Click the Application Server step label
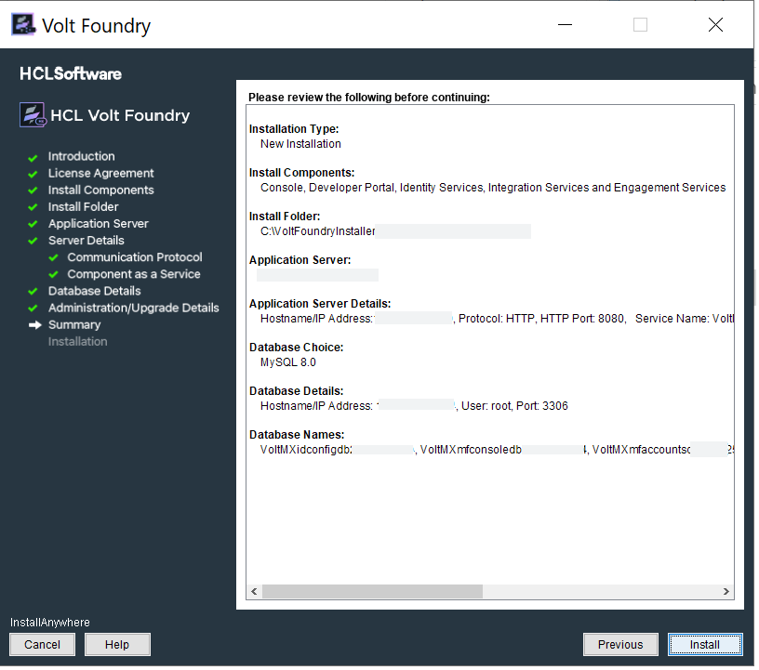Screen dimensions: 759x670 click(98, 224)
